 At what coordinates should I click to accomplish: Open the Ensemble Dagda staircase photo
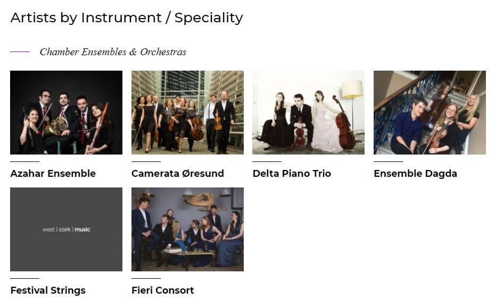(x=430, y=113)
